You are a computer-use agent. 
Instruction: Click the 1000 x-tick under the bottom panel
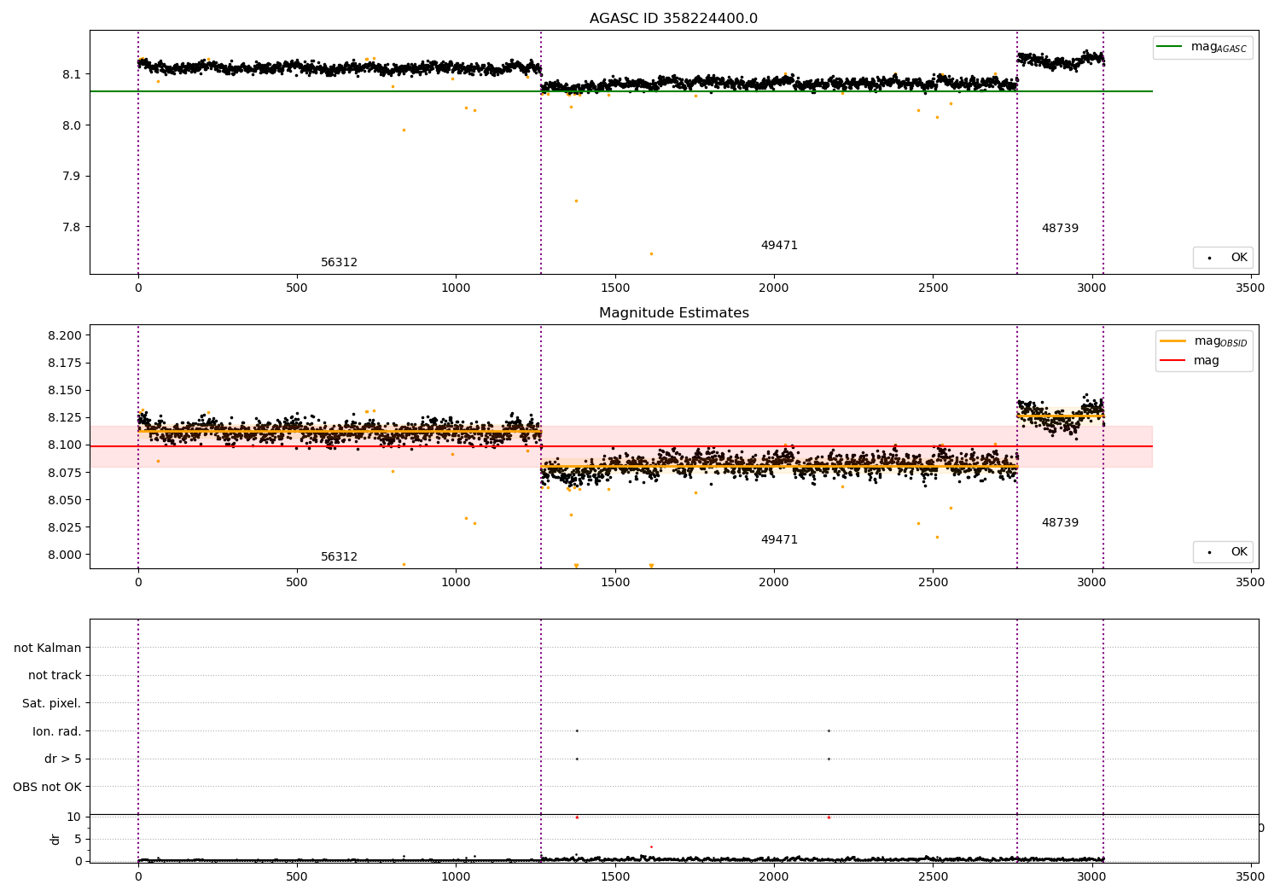(456, 876)
